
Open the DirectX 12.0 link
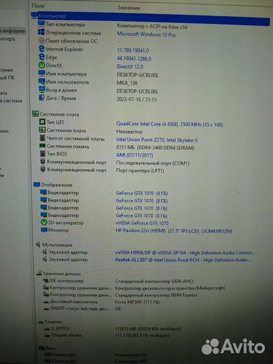click(x=130, y=66)
